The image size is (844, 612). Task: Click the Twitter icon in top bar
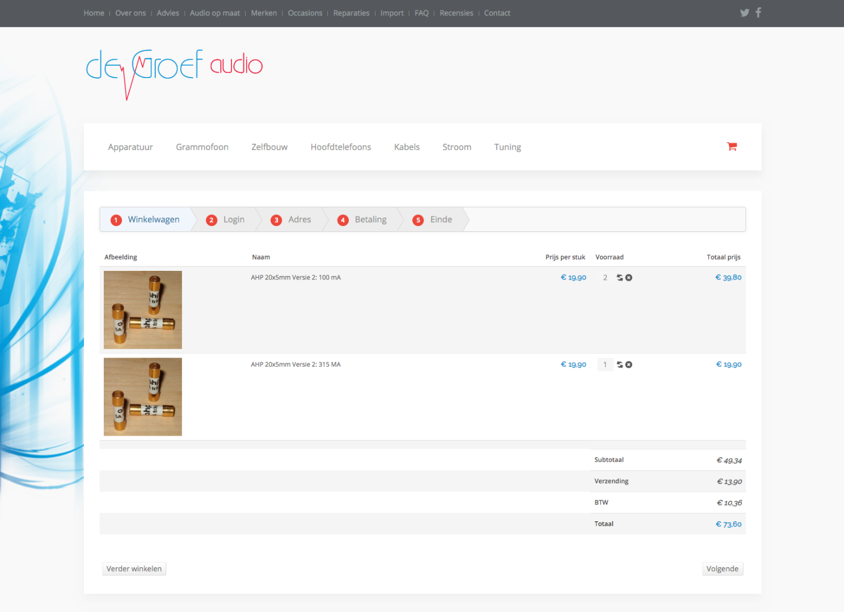coord(744,13)
